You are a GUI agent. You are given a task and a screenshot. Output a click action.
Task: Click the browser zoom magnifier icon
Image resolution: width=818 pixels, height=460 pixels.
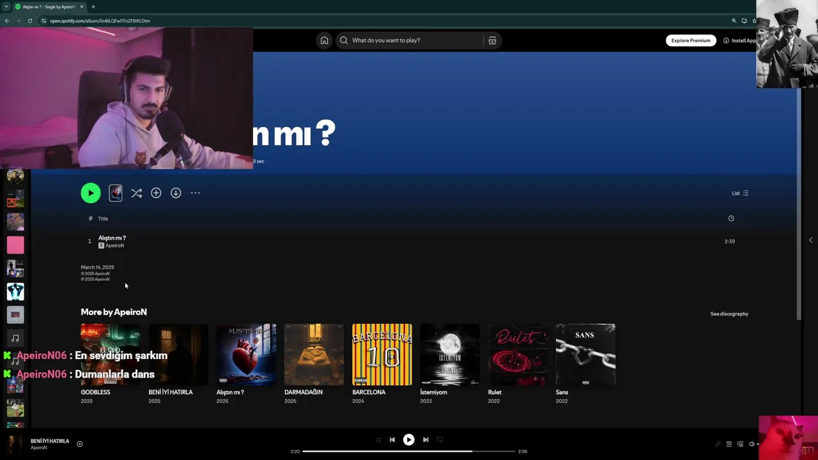click(734, 20)
